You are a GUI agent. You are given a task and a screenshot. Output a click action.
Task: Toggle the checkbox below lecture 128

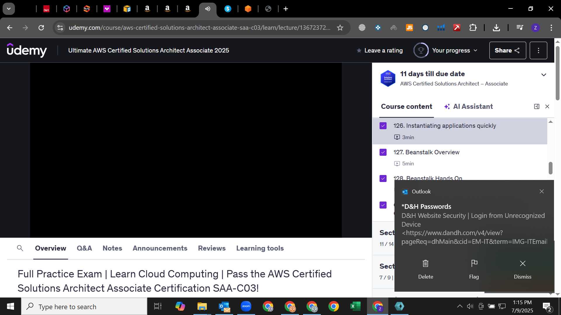[x=383, y=205]
